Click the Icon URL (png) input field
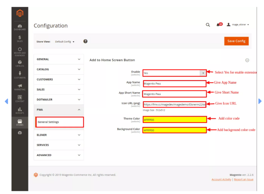This screenshot has width=264, height=194. [175, 105]
